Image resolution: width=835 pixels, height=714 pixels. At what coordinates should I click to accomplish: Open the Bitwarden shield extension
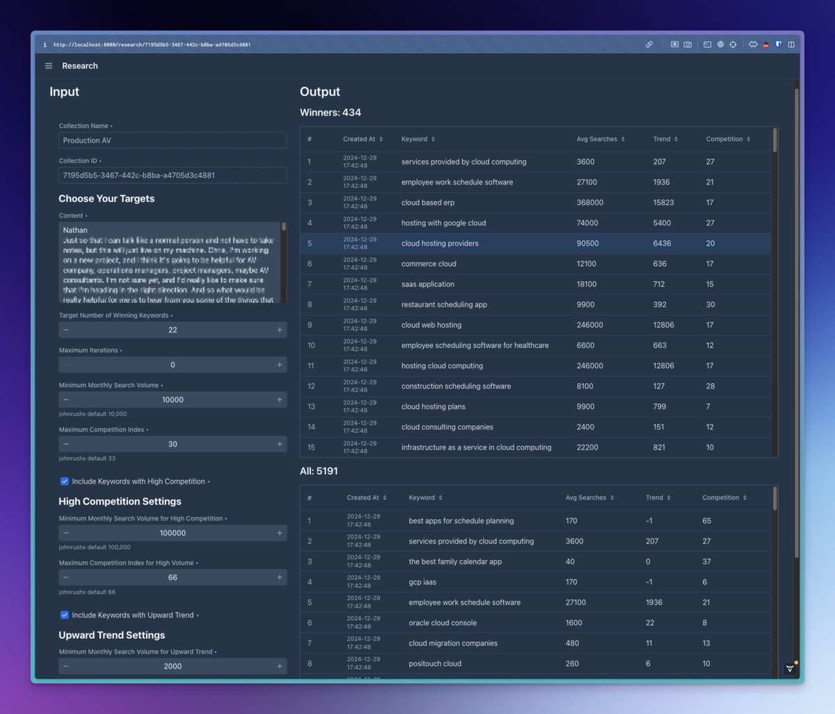tap(779, 45)
